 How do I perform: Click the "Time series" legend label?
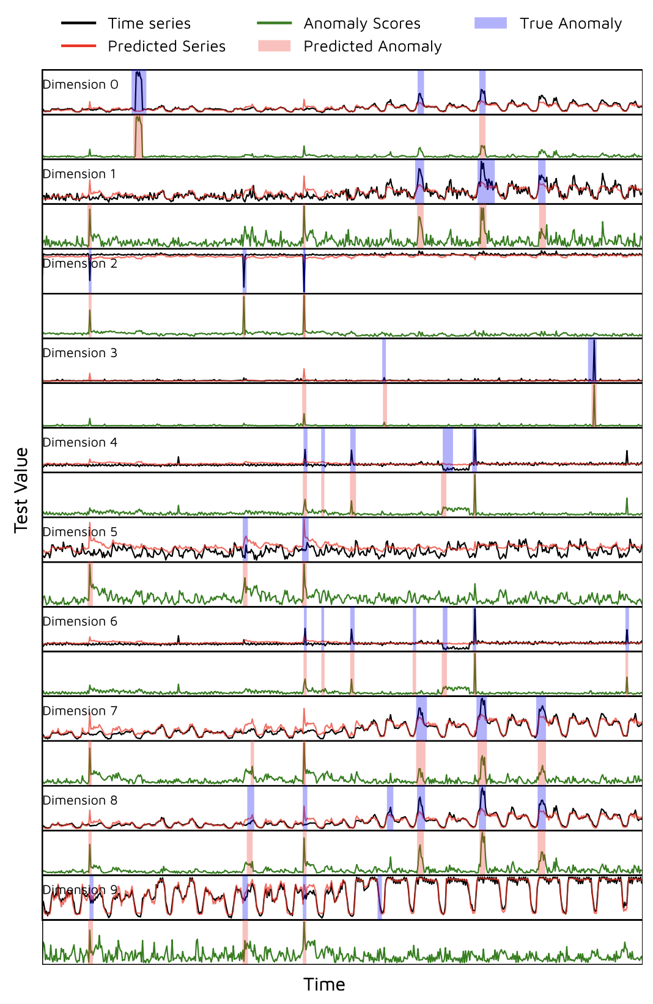[149, 23]
